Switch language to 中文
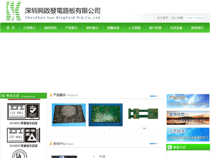 [190, 18]
